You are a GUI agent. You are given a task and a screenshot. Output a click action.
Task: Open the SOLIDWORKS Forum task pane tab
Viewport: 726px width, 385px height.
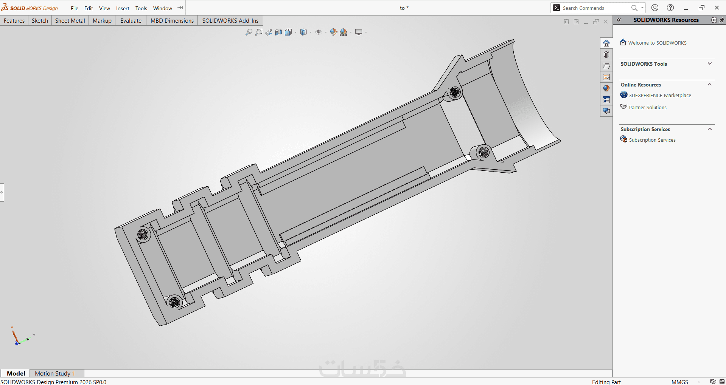(606, 111)
